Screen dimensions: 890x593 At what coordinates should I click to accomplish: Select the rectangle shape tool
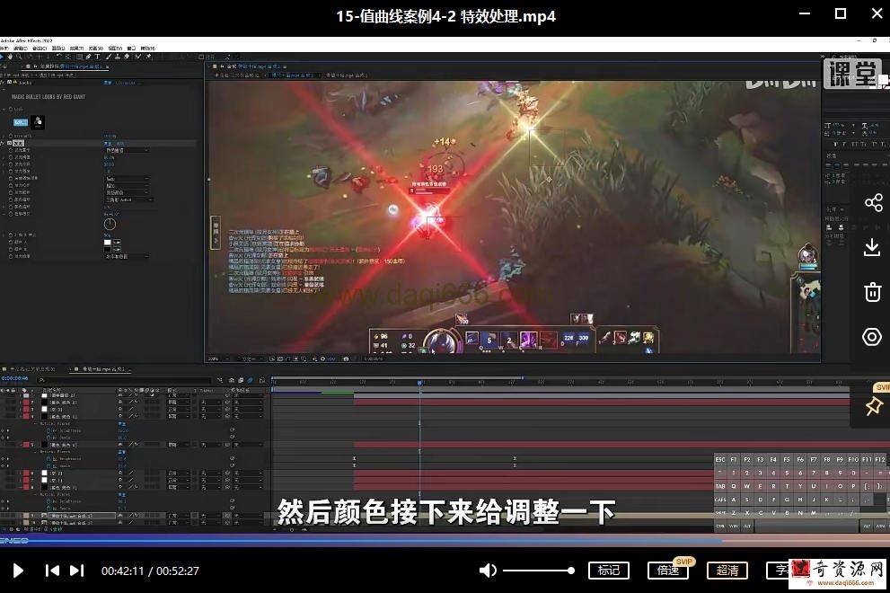[79, 57]
